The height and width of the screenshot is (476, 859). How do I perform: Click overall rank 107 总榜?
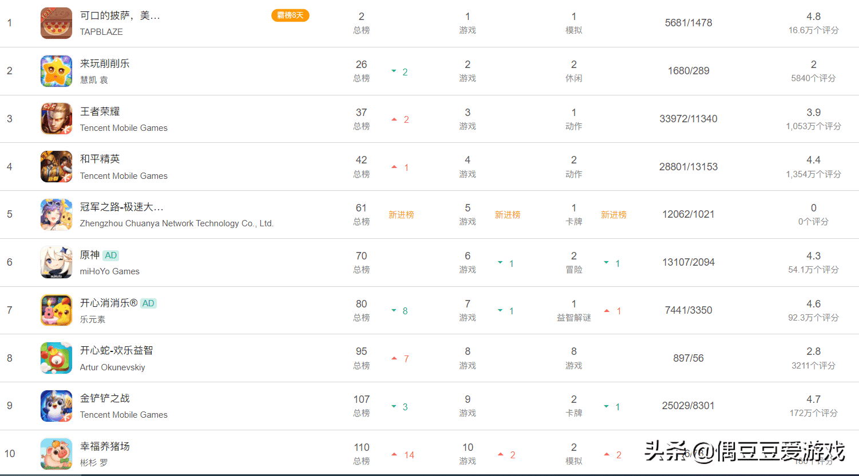tap(362, 406)
